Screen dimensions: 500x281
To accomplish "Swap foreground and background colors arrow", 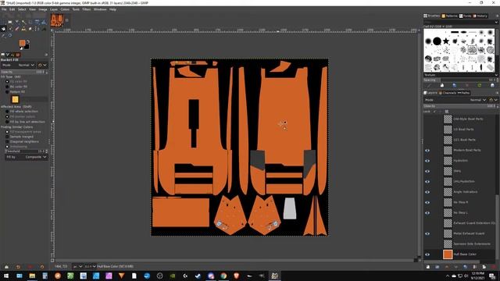I will pos(28,41).
